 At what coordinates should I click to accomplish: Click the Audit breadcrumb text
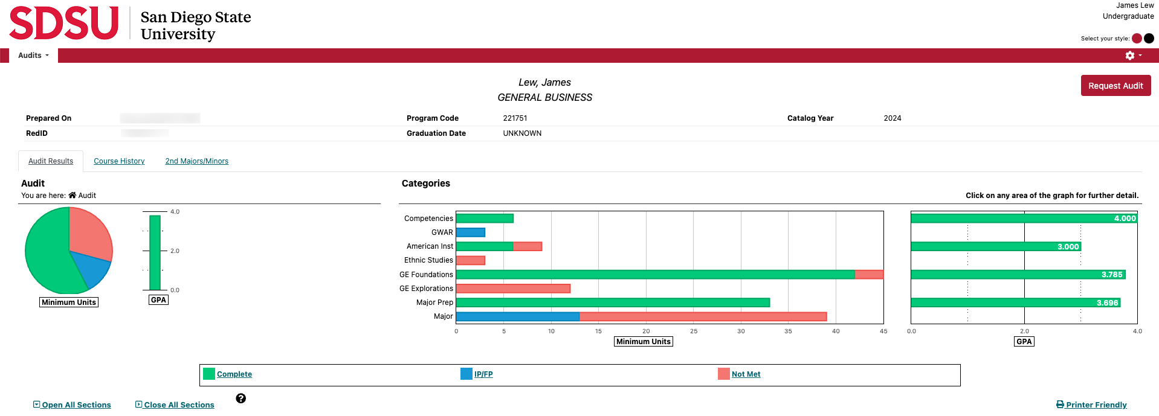click(x=87, y=195)
